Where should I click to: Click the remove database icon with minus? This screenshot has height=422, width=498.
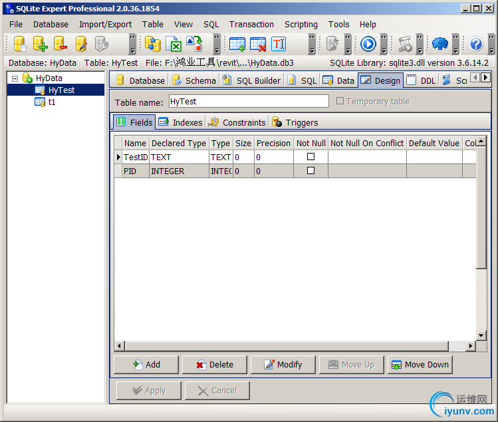[x=61, y=44]
